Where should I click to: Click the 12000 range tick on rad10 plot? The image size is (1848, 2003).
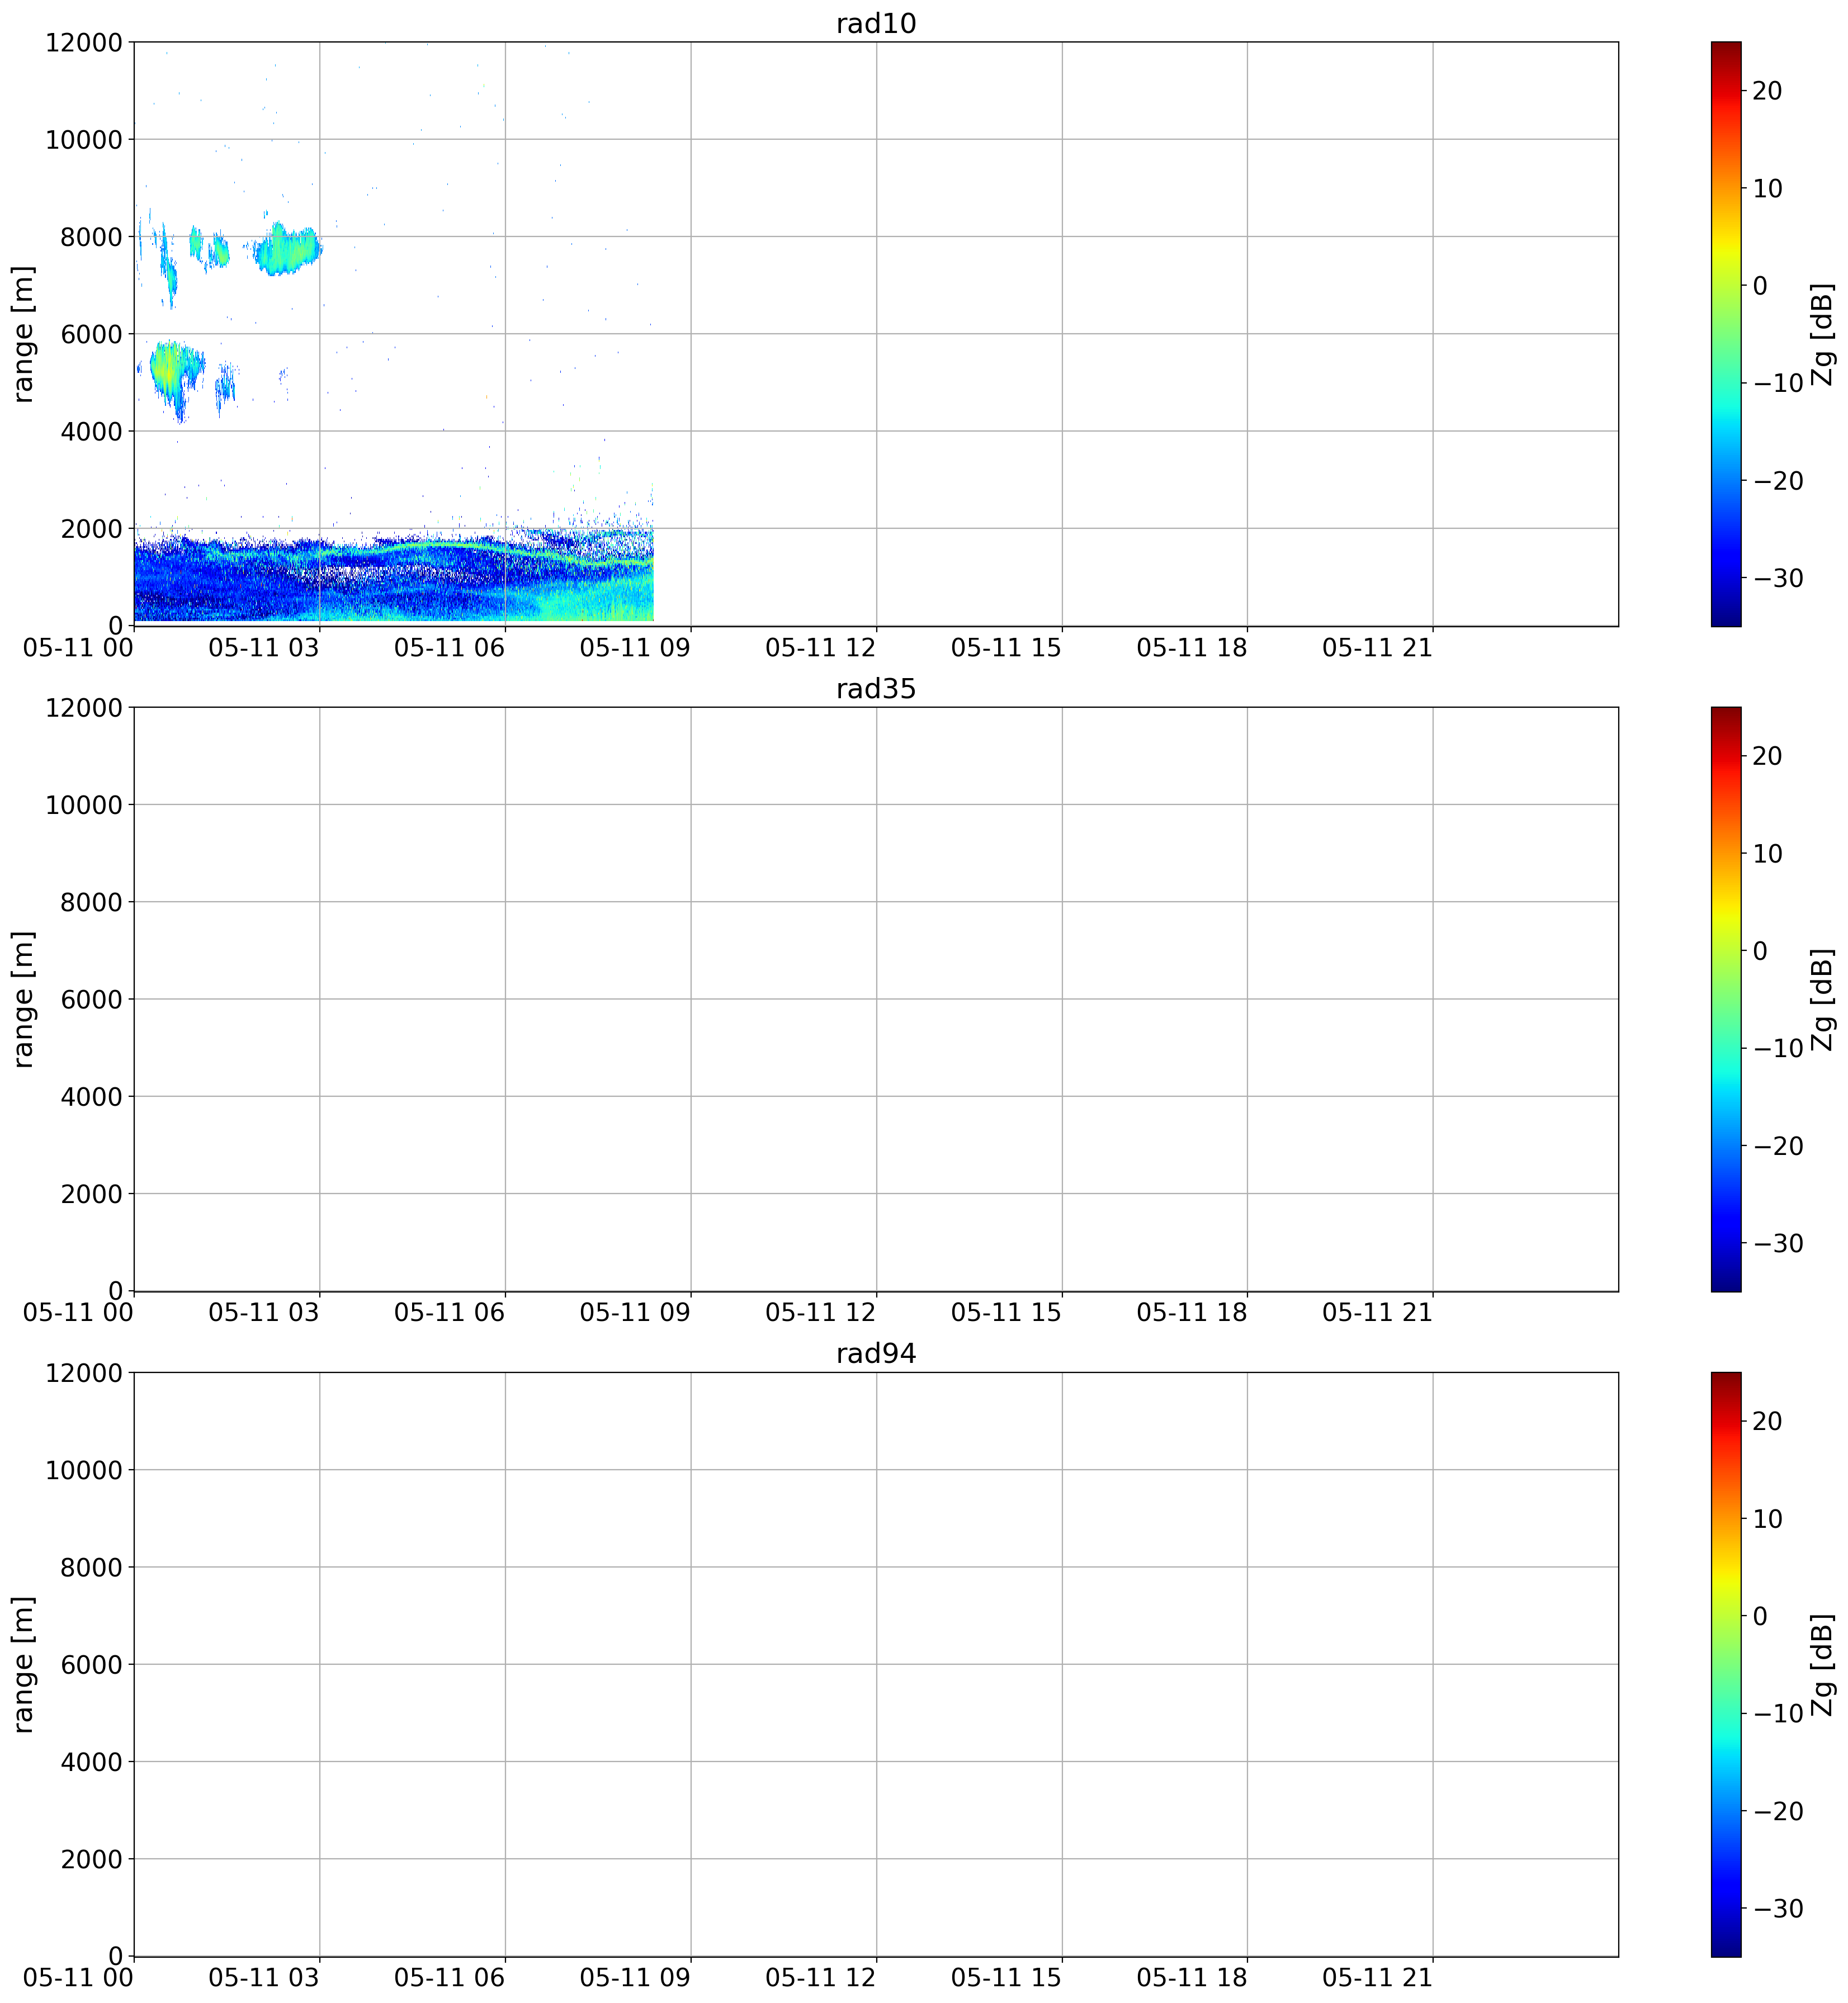coord(84,43)
